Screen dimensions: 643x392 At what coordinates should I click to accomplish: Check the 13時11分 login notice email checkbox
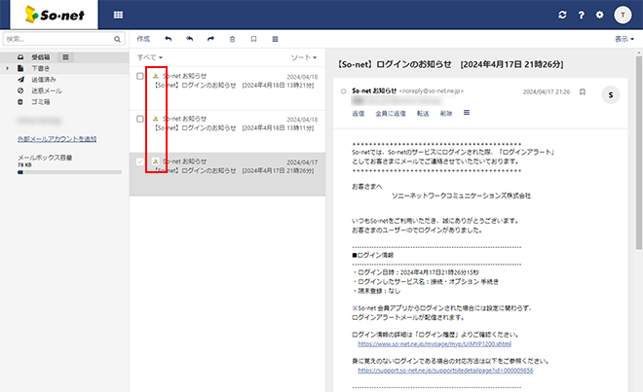[140, 119]
